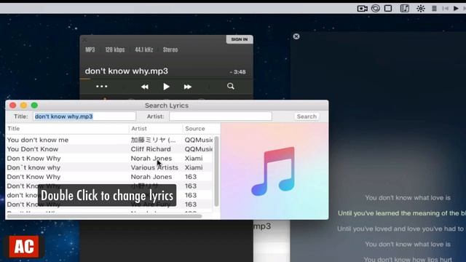Click the Stereo label in player
The height and width of the screenshot is (262, 466).
coord(170,49)
